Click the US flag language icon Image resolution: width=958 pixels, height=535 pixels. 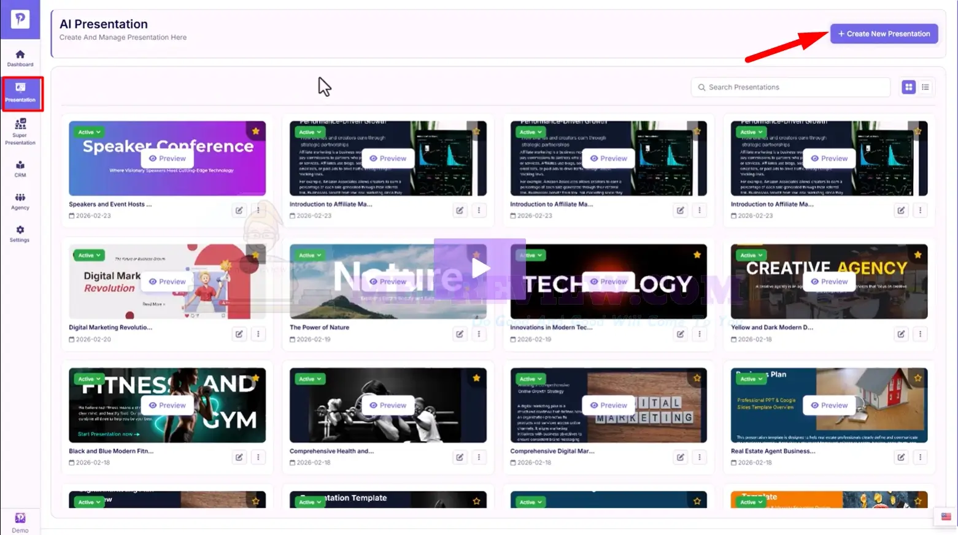946,517
